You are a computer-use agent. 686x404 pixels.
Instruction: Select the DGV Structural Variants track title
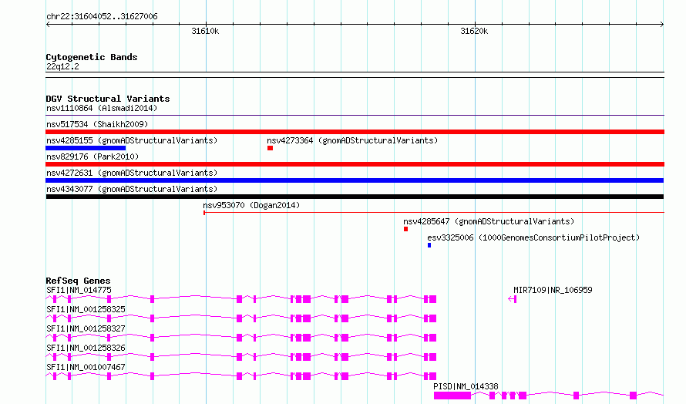[x=108, y=99]
